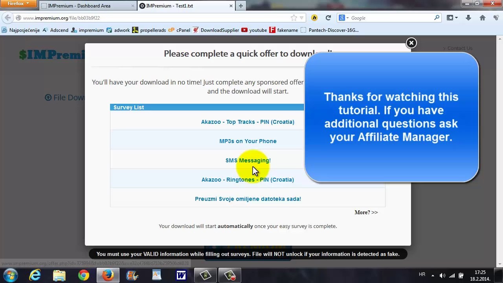Viewport: 503px width, 283px height.
Task: Open the MP3s on Your Phone offer
Action: click(248, 141)
